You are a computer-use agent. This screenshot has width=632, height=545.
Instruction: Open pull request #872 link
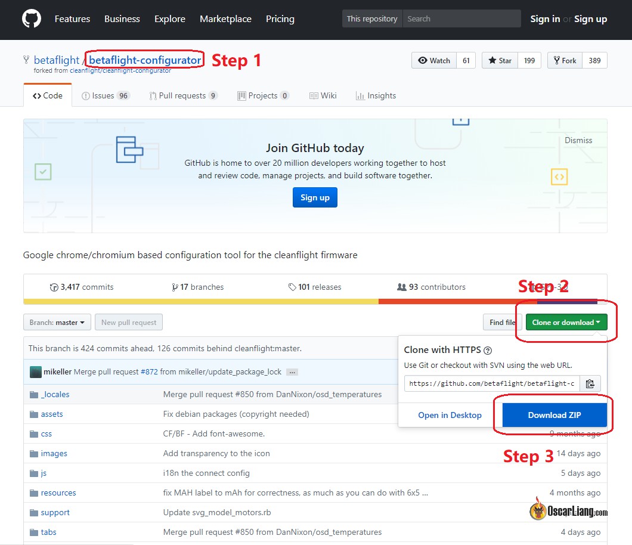[x=149, y=371]
